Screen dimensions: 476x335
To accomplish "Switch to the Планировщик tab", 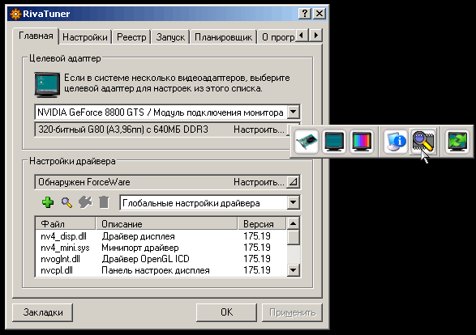I will 223,37.
